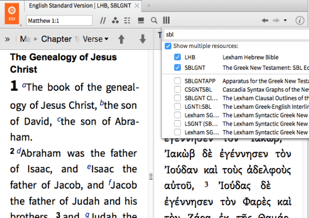Open footnote f before Jacob

(110, 183)
